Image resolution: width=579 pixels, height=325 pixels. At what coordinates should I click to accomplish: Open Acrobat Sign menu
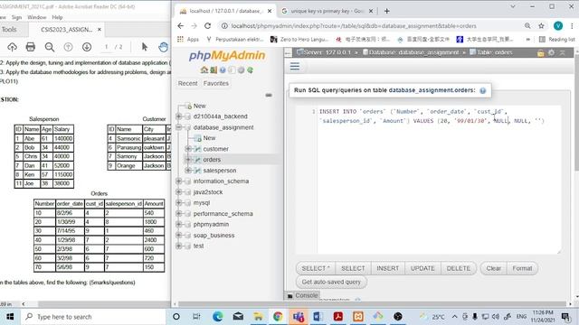pos(16,17)
